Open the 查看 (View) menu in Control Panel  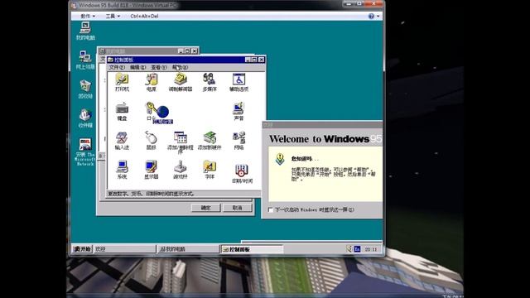(x=159, y=67)
